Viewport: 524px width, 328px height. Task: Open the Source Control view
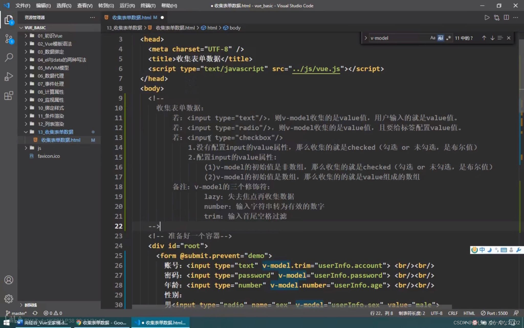pyautogui.click(x=9, y=39)
